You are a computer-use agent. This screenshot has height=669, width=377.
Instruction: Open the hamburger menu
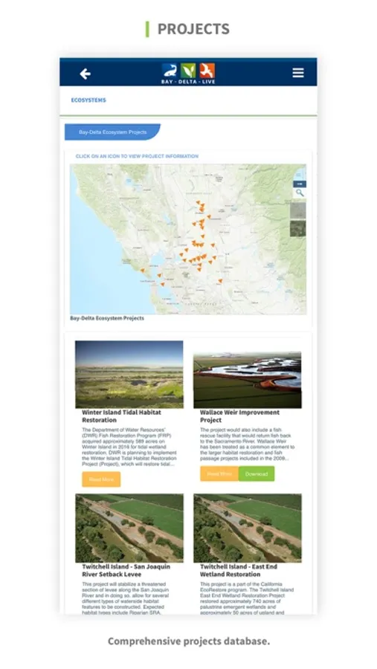coord(298,73)
